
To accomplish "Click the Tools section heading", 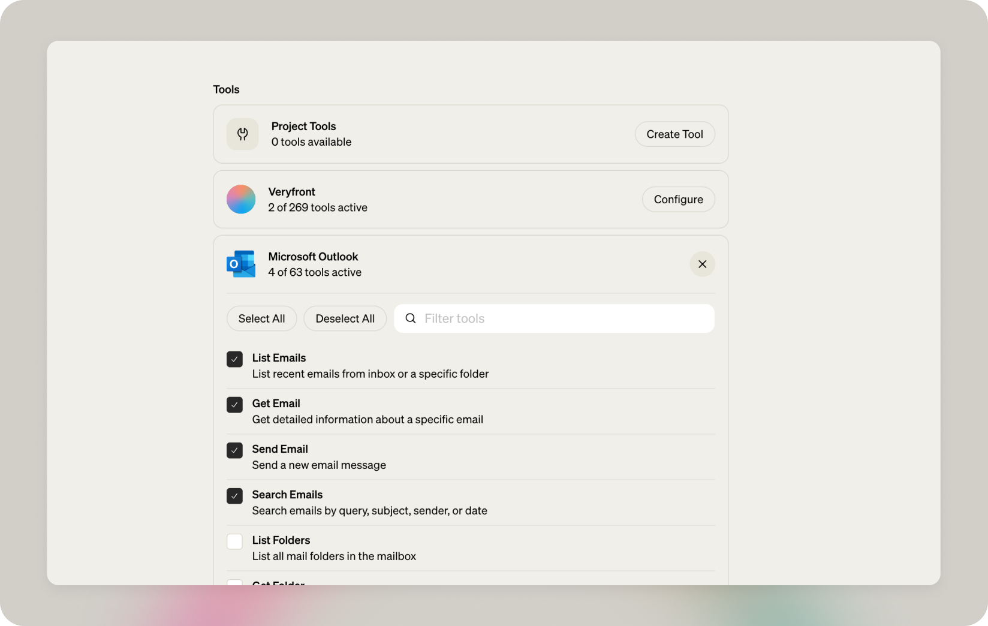I will [x=226, y=89].
